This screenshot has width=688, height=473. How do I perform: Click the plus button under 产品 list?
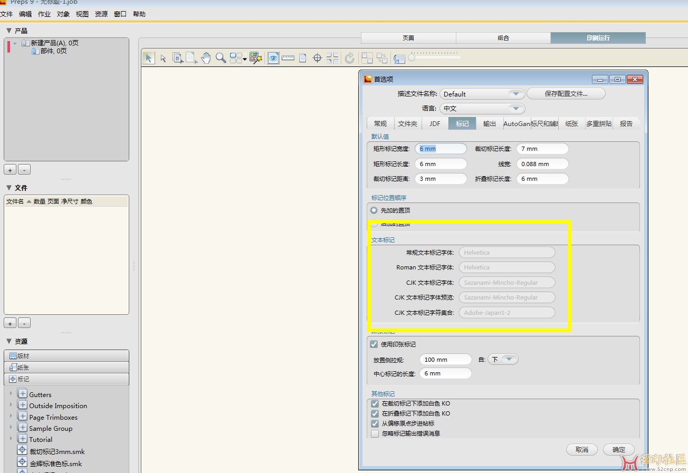tap(10, 170)
